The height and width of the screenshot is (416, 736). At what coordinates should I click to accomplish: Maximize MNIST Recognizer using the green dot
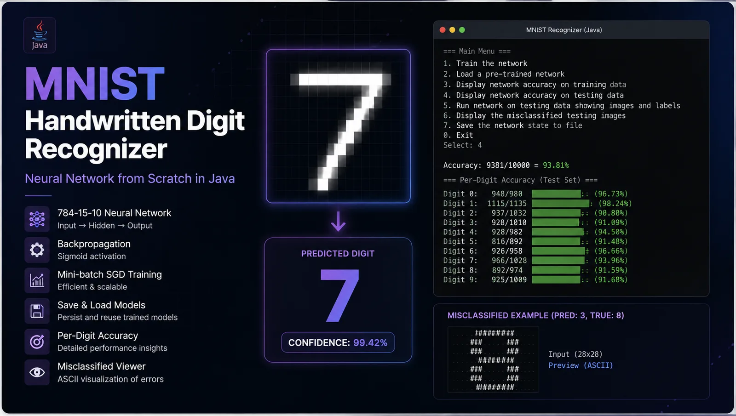[x=462, y=30]
